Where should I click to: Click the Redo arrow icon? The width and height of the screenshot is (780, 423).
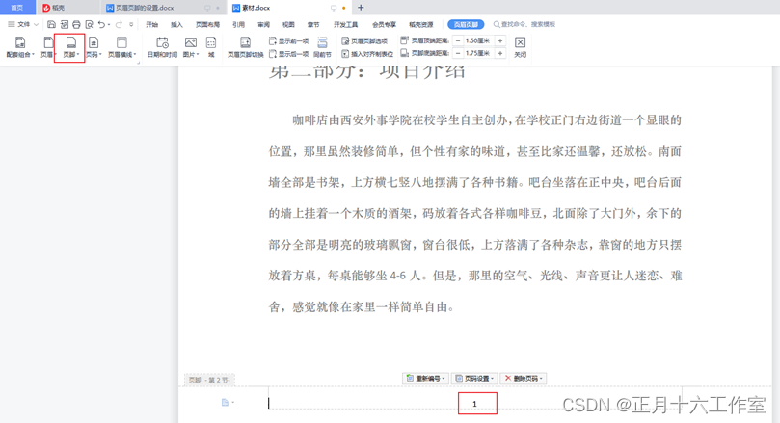119,24
